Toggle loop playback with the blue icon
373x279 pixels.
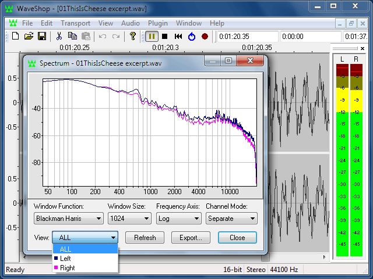[192, 36]
